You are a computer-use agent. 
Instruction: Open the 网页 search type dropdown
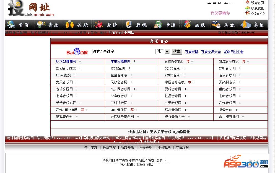click(163, 51)
